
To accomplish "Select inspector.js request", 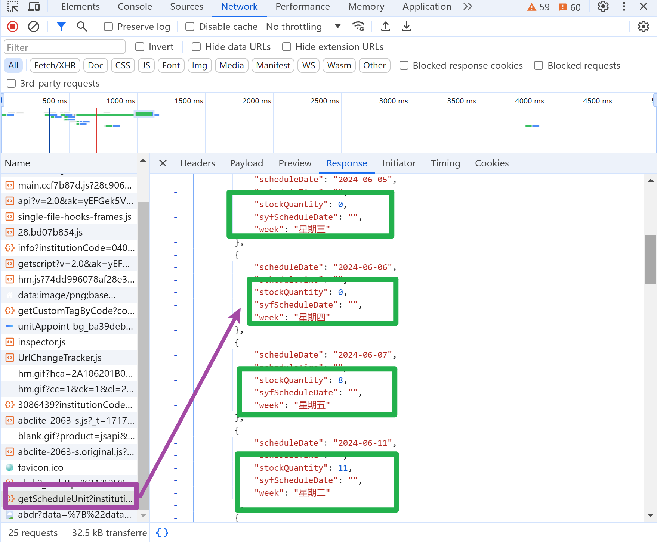I will click(70, 342).
